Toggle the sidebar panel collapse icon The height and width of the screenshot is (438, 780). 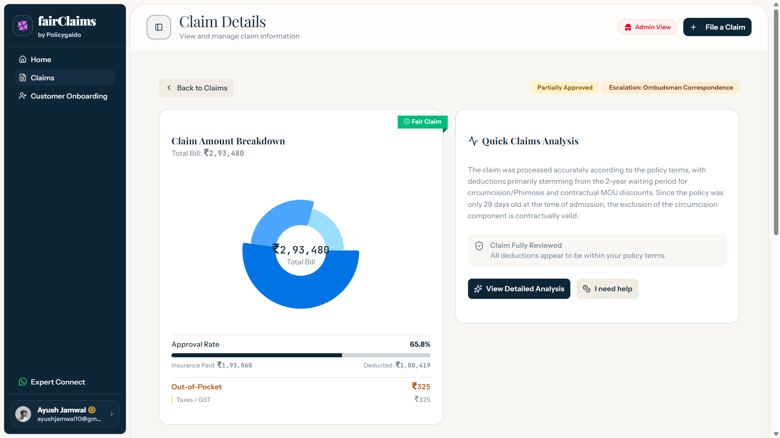[x=158, y=27]
